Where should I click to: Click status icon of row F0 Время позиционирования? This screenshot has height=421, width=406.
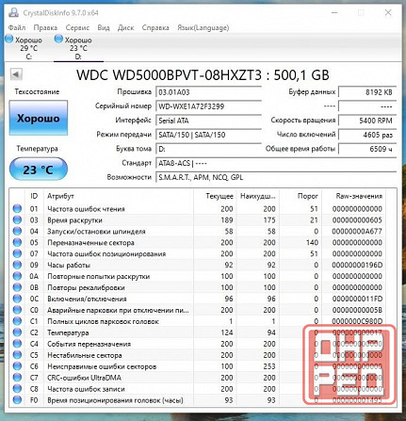click(17, 400)
